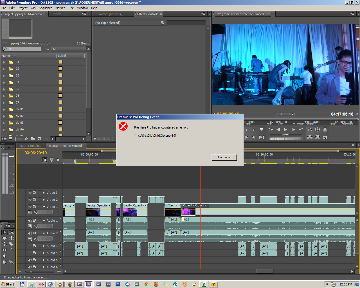
Task: Mute Audio 5 track speaker
Action: [30, 260]
